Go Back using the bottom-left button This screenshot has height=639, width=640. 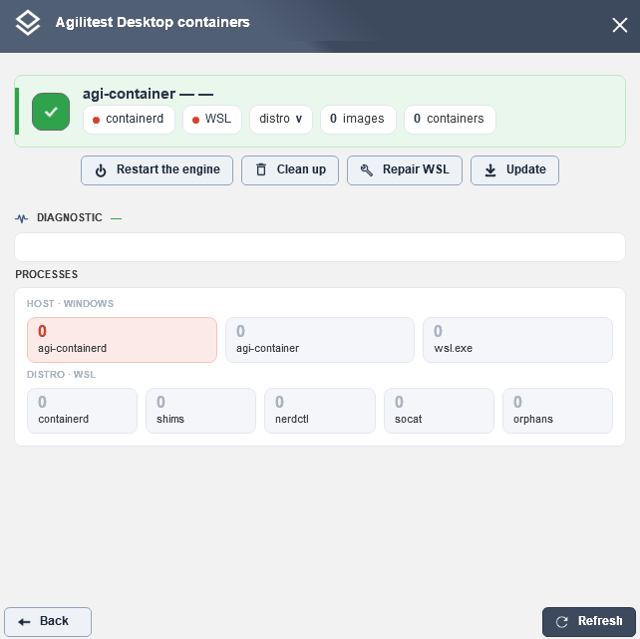pos(48,621)
